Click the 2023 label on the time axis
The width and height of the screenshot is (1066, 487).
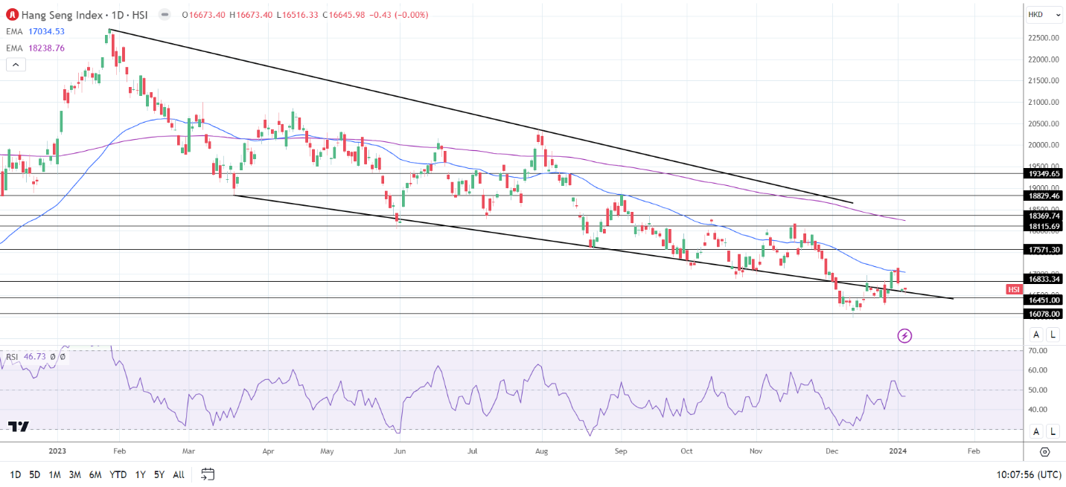click(58, 451)
